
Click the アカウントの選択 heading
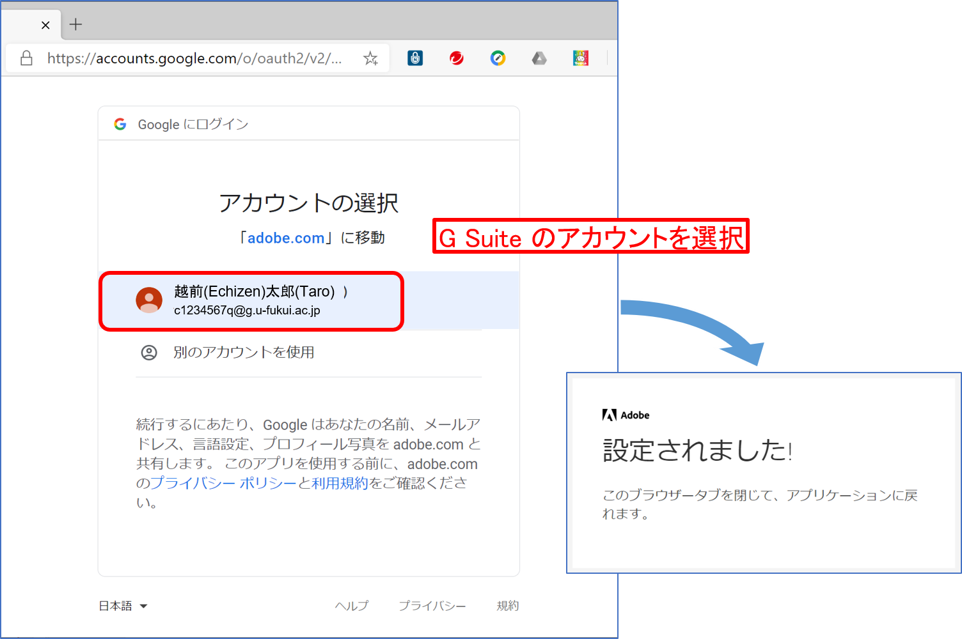(309, 203)
